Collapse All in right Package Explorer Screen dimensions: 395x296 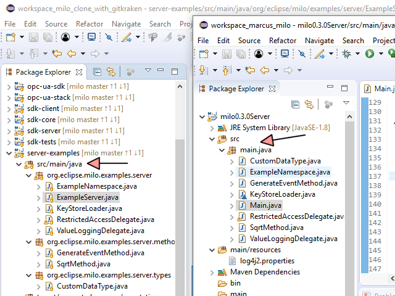pos(295,104)
